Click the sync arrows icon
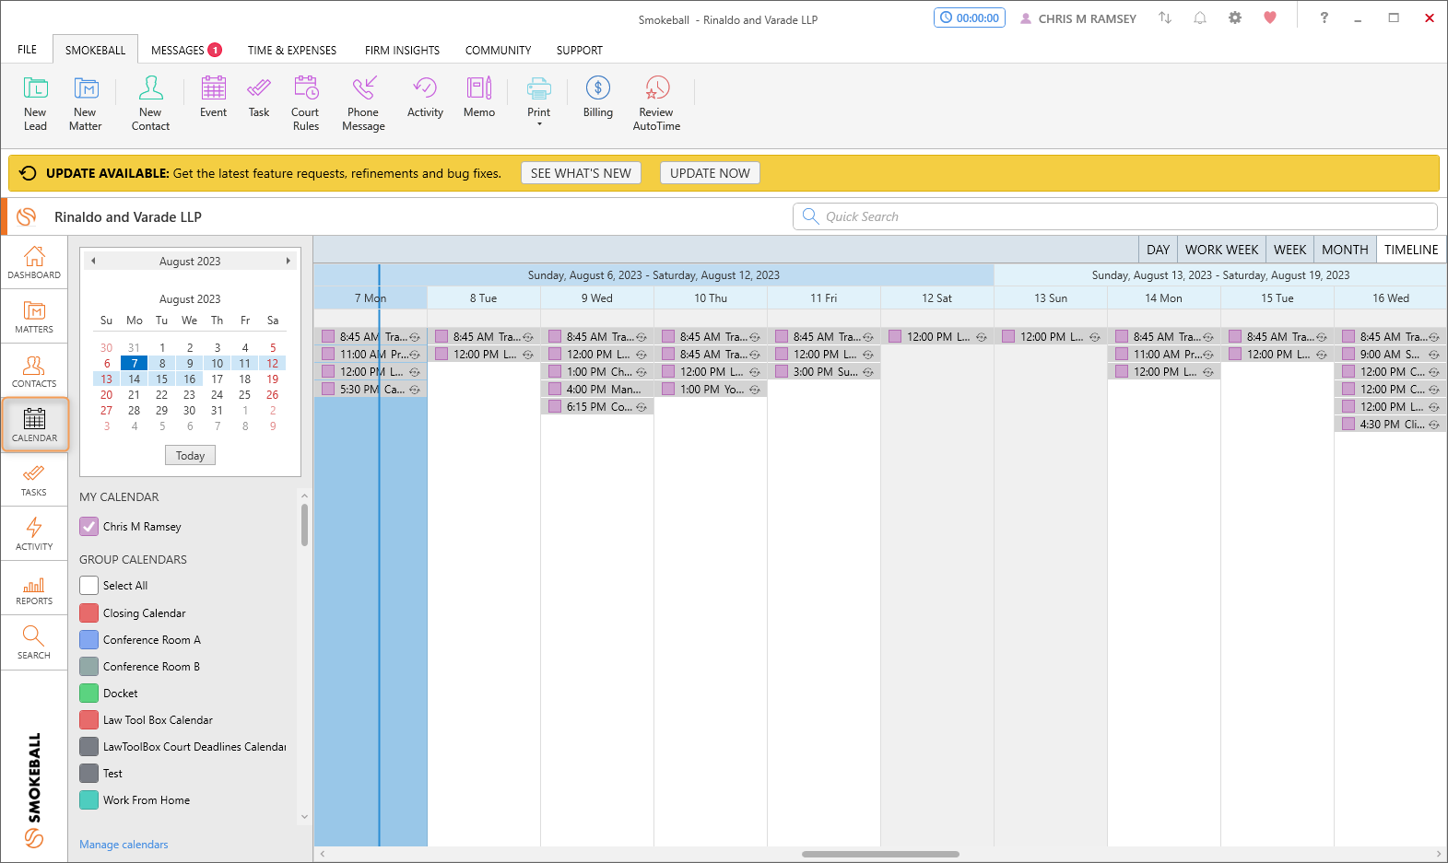Image resolution: width=1448 pixels, height=863 pixels. pyautogui.click(x=1165, y=17)
